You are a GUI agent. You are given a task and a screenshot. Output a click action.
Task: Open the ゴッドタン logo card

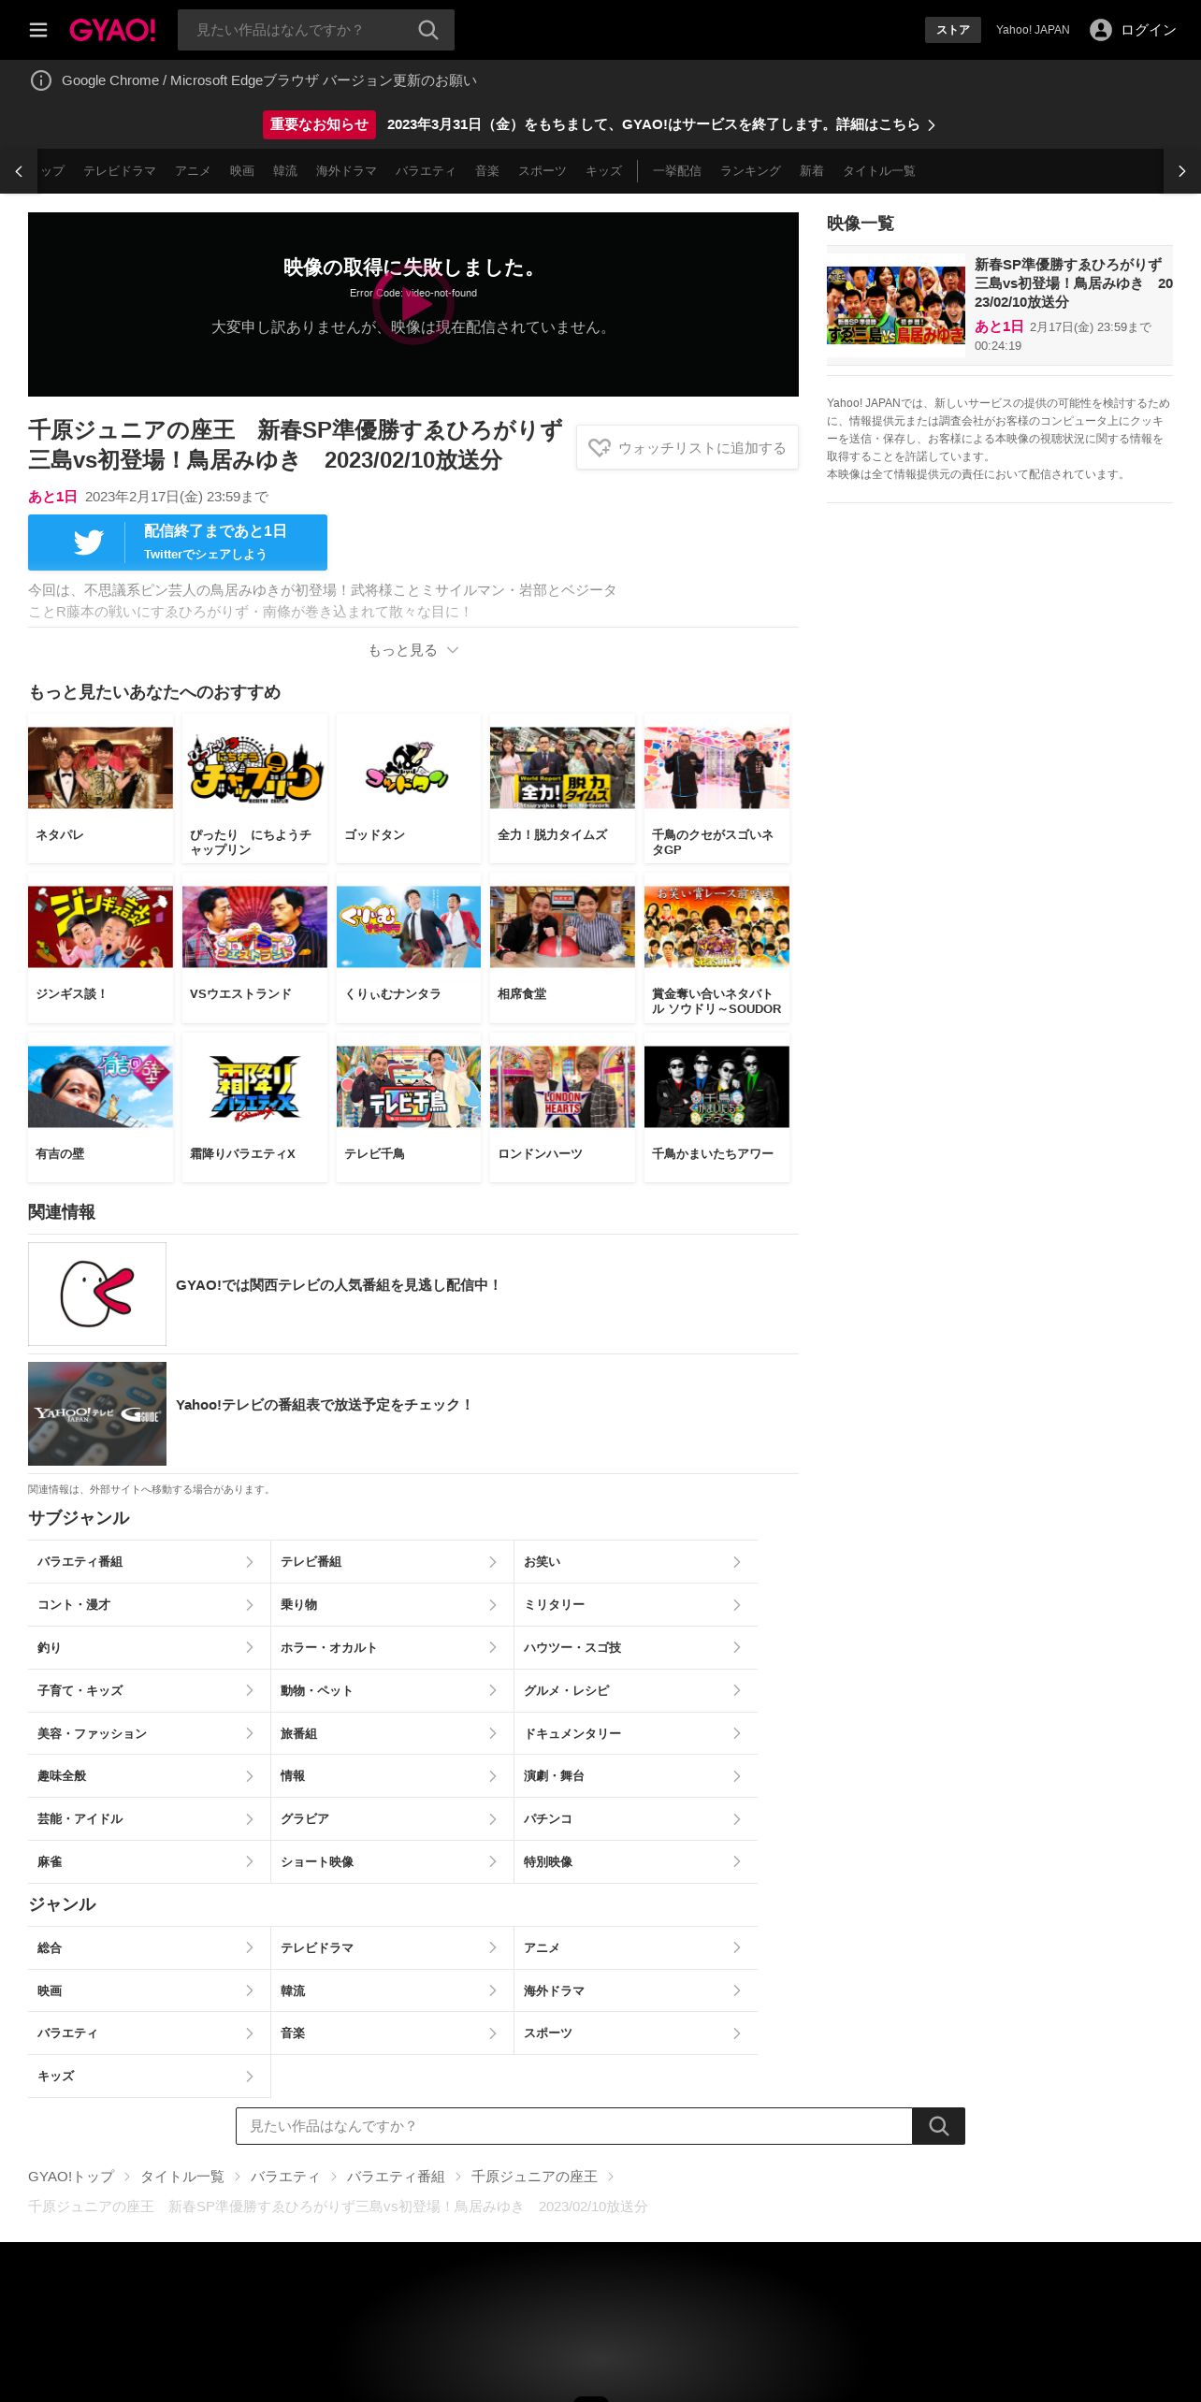409,789
